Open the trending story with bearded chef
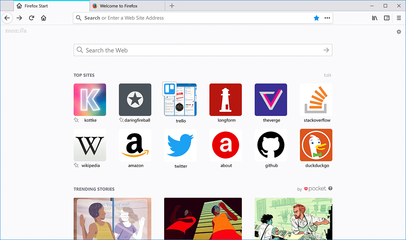 294,219
